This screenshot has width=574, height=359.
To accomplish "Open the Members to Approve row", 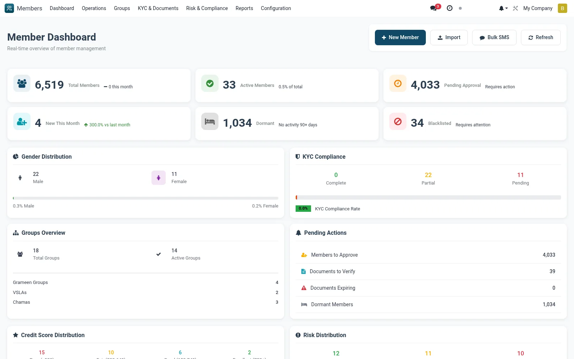I will [x=428, y=255].
